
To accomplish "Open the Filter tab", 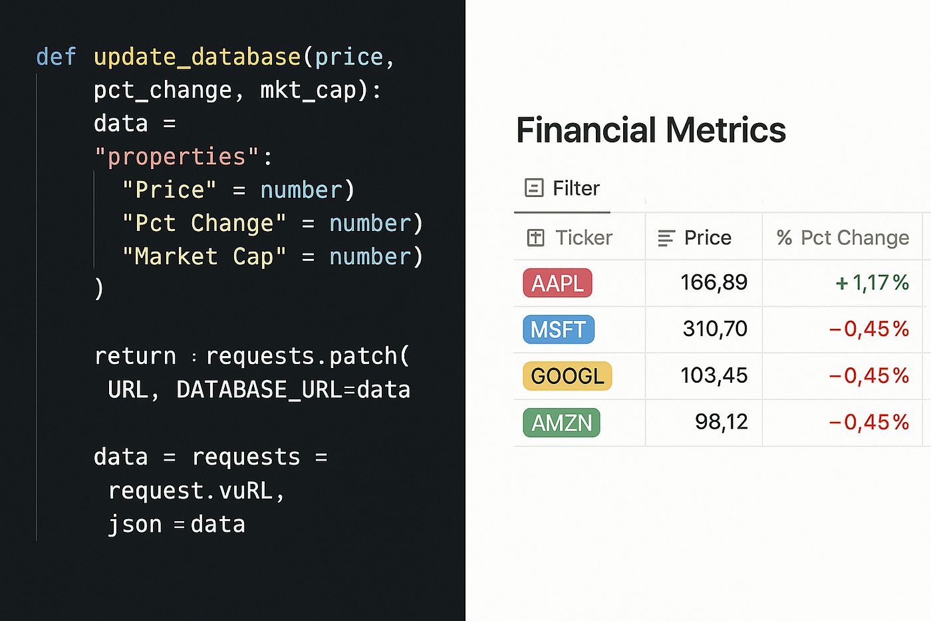I will 563,188.
